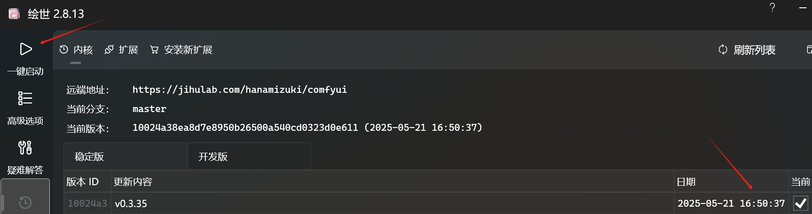812x214 pixels.
Task: Open Advanced Options list icon in sidebar
Action: (25, 98)
